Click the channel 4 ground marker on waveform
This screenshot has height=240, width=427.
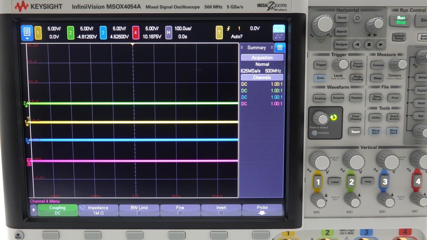click(x=29, y=162)
